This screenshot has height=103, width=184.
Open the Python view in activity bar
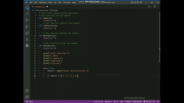[27, 45]
